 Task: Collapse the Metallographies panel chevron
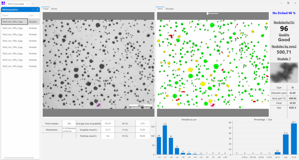(33, 10)
